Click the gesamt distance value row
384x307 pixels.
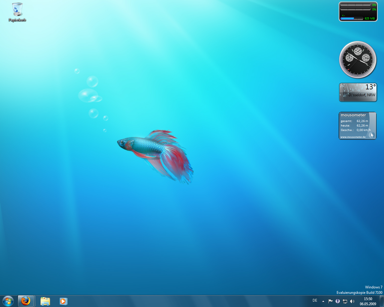[x=355, y=121]
